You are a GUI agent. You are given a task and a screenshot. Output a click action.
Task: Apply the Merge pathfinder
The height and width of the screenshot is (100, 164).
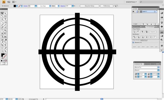pyautogui.click(x=142, y=37)
